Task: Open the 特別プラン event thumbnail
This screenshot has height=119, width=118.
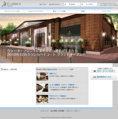Action: [42, 76]
